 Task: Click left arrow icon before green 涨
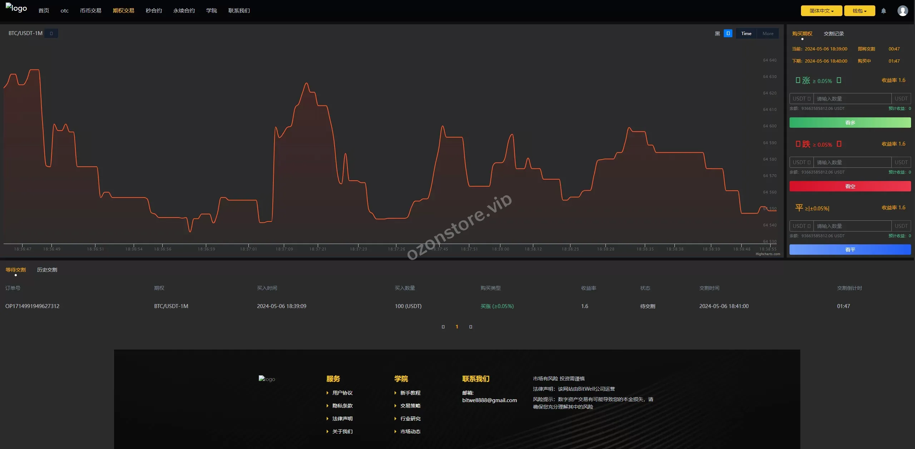[x=798, y=80]
